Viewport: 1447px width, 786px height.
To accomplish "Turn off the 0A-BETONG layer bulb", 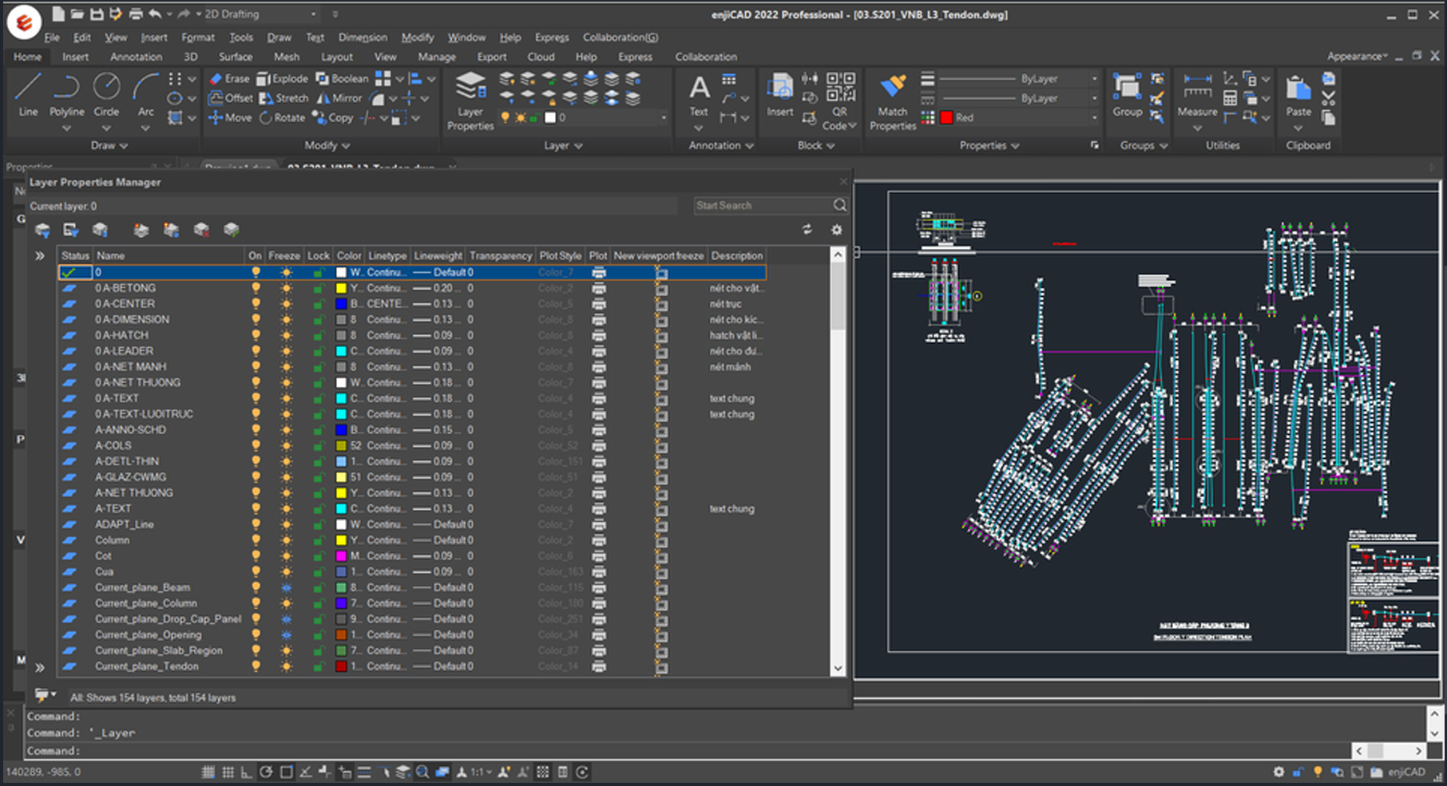I will pos(256,288).
